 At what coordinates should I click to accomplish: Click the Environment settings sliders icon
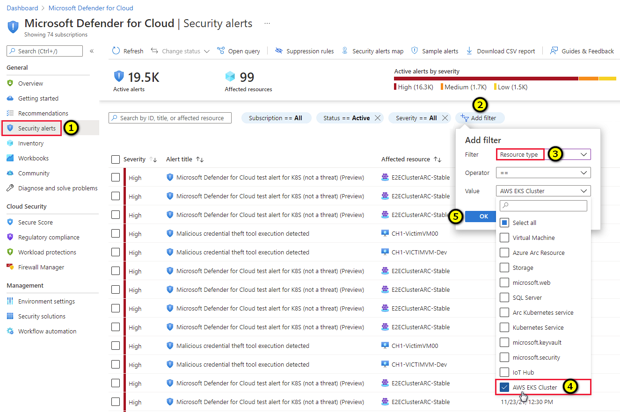point(10,301)
